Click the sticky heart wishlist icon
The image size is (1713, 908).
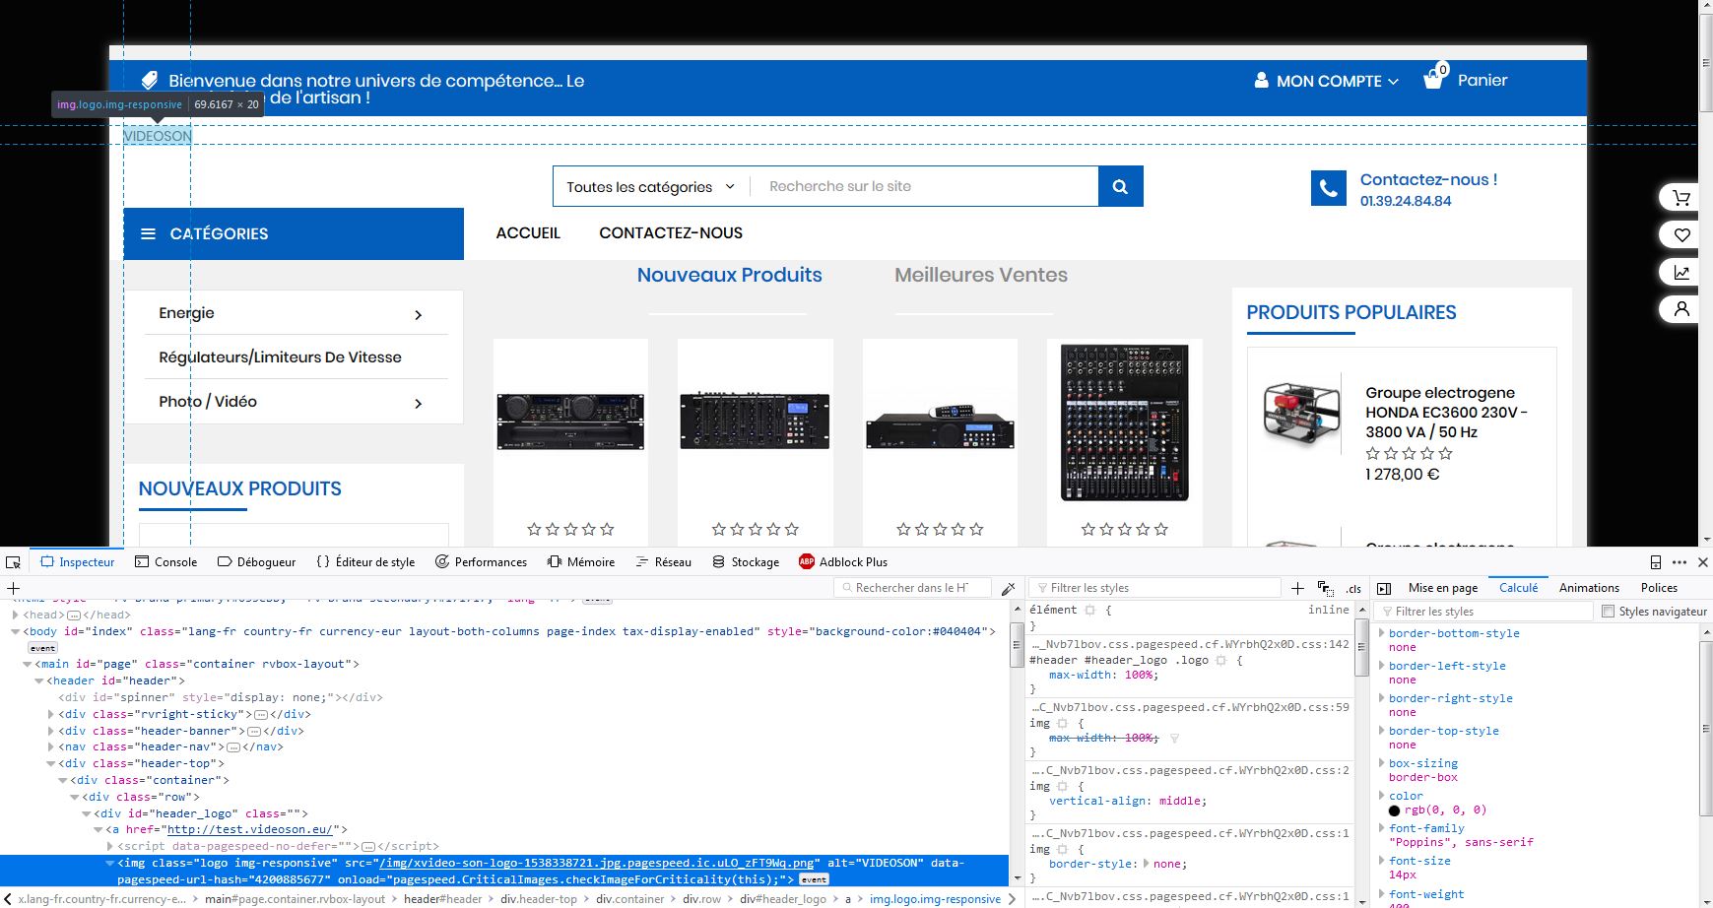pyautogui.click(x=1681, y=234)
